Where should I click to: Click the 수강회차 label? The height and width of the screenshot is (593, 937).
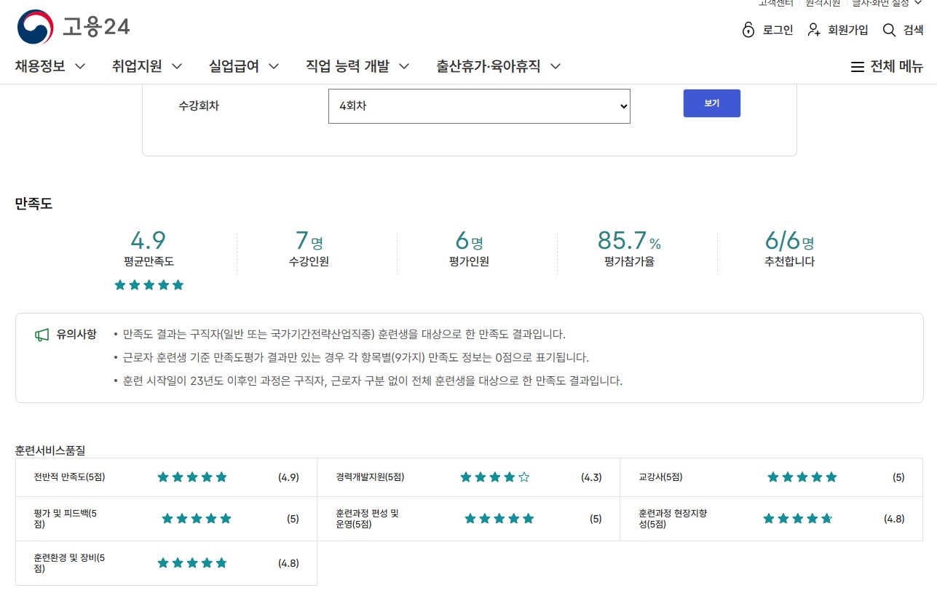(199, 106)
